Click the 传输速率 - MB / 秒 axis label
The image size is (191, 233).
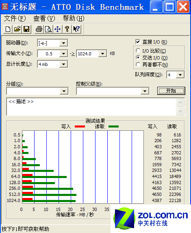75,215
